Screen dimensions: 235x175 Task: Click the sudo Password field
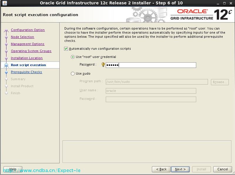coord(151,99)
